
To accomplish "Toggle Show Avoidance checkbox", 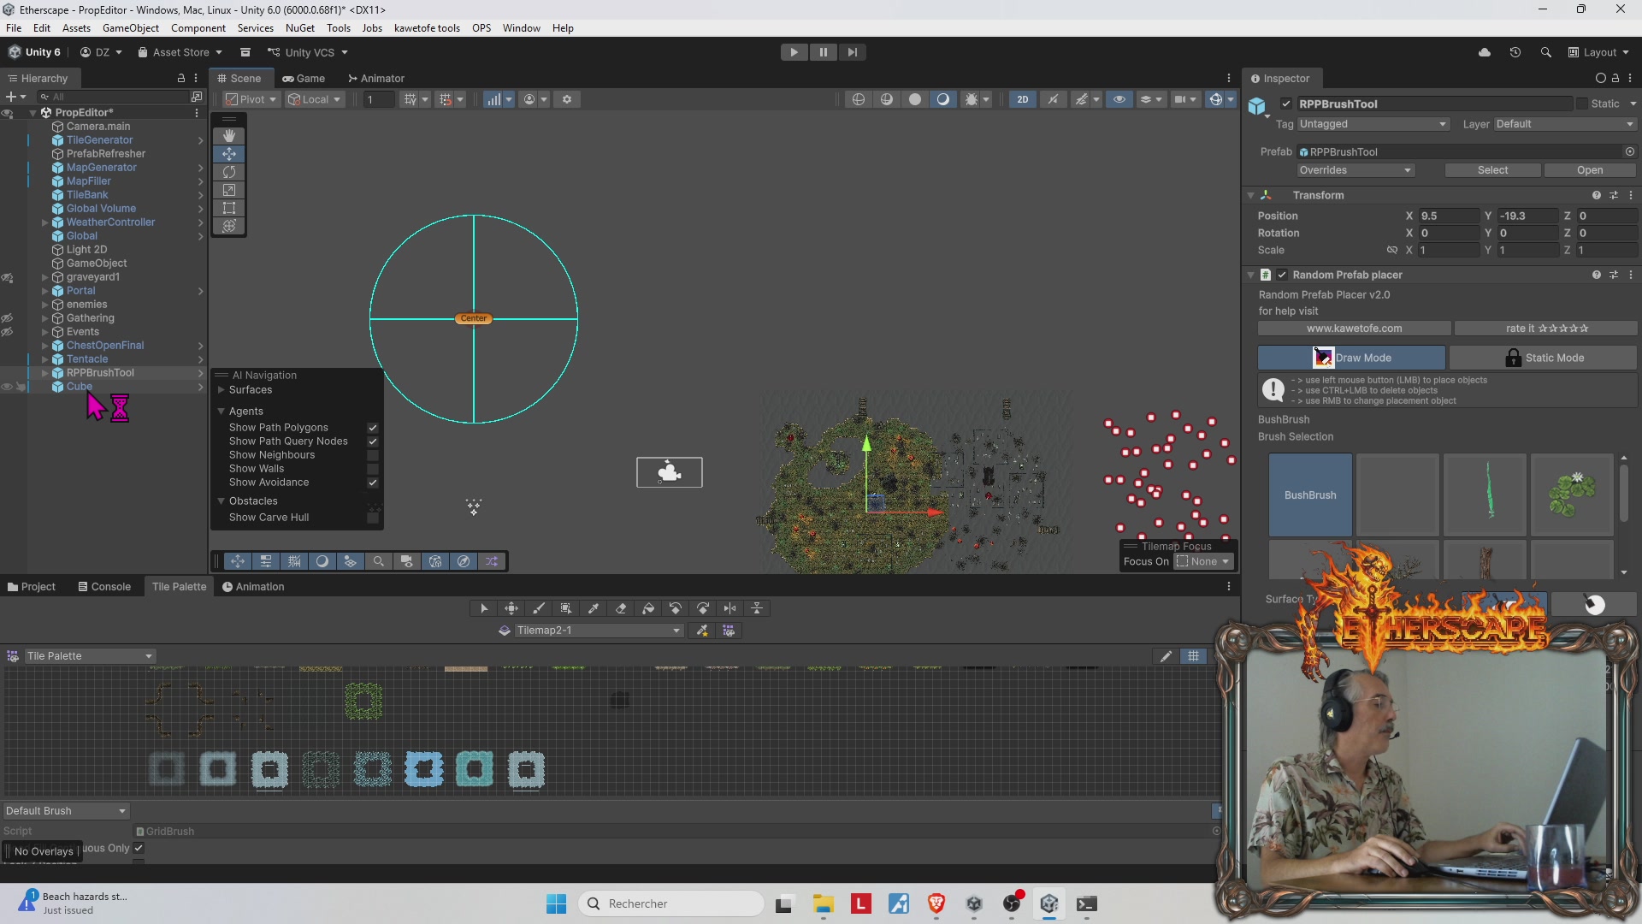I will 373,483.
